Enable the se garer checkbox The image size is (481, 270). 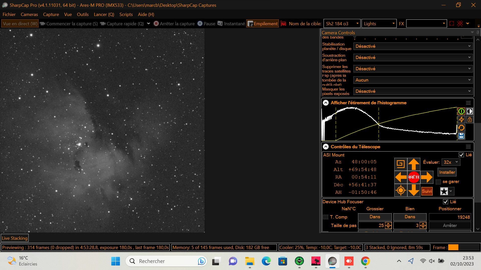point(438,182)
